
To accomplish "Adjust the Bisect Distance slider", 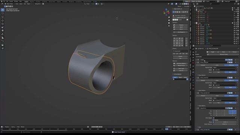I will [225, 124].
